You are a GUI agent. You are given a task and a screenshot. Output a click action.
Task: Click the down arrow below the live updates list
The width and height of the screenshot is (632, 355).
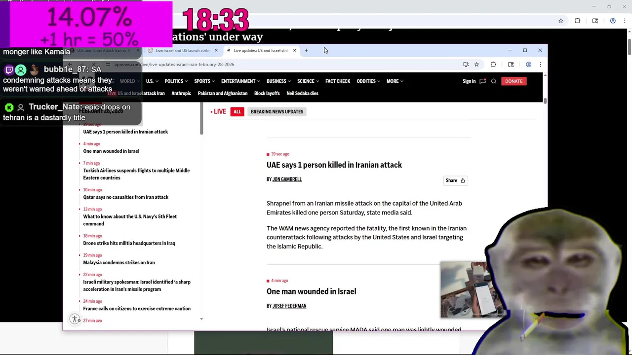[x=201, y=319]
